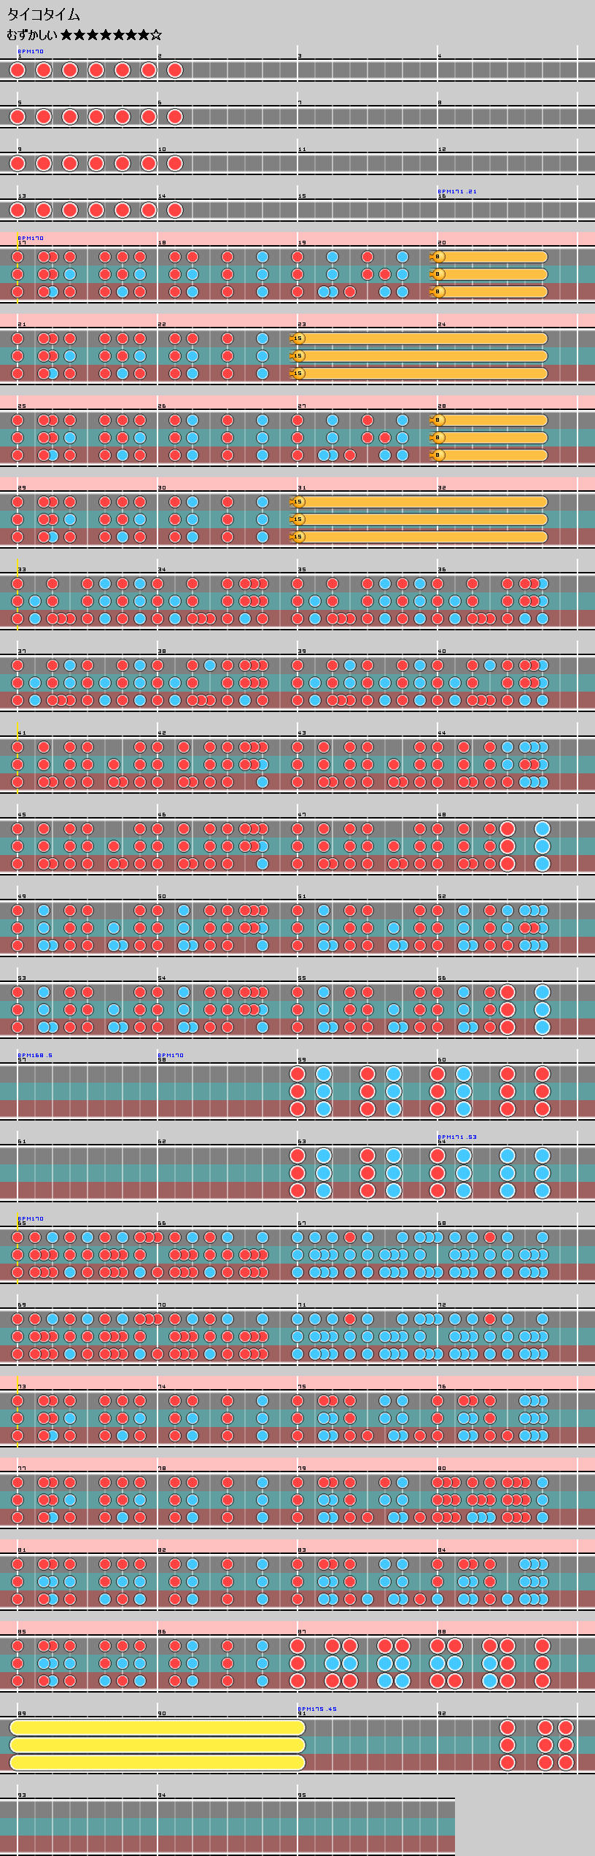Click the タイコタイム song title
Viewport: 595px width, 1856px height.
click(44, 15)
